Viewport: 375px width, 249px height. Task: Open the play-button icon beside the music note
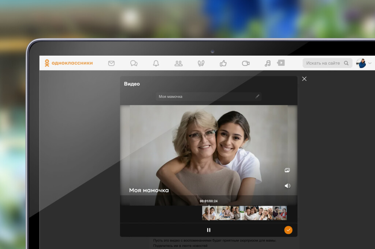point(281,63)
